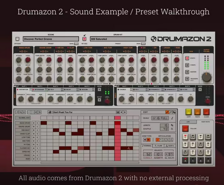Open the Drum Kit preset field 909 Saturated
This screenshot has width=224, height=185.
pos(118,39)
